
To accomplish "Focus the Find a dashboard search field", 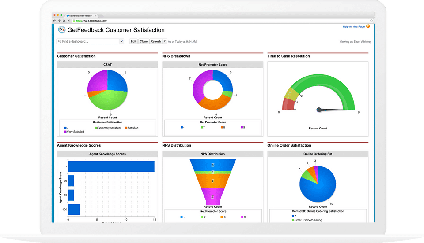I will [x=88, y=41].
